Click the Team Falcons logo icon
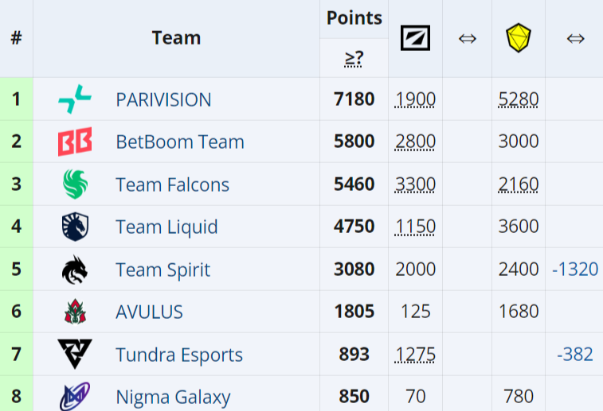The image size is (603, 411). (x=75, y=184)
